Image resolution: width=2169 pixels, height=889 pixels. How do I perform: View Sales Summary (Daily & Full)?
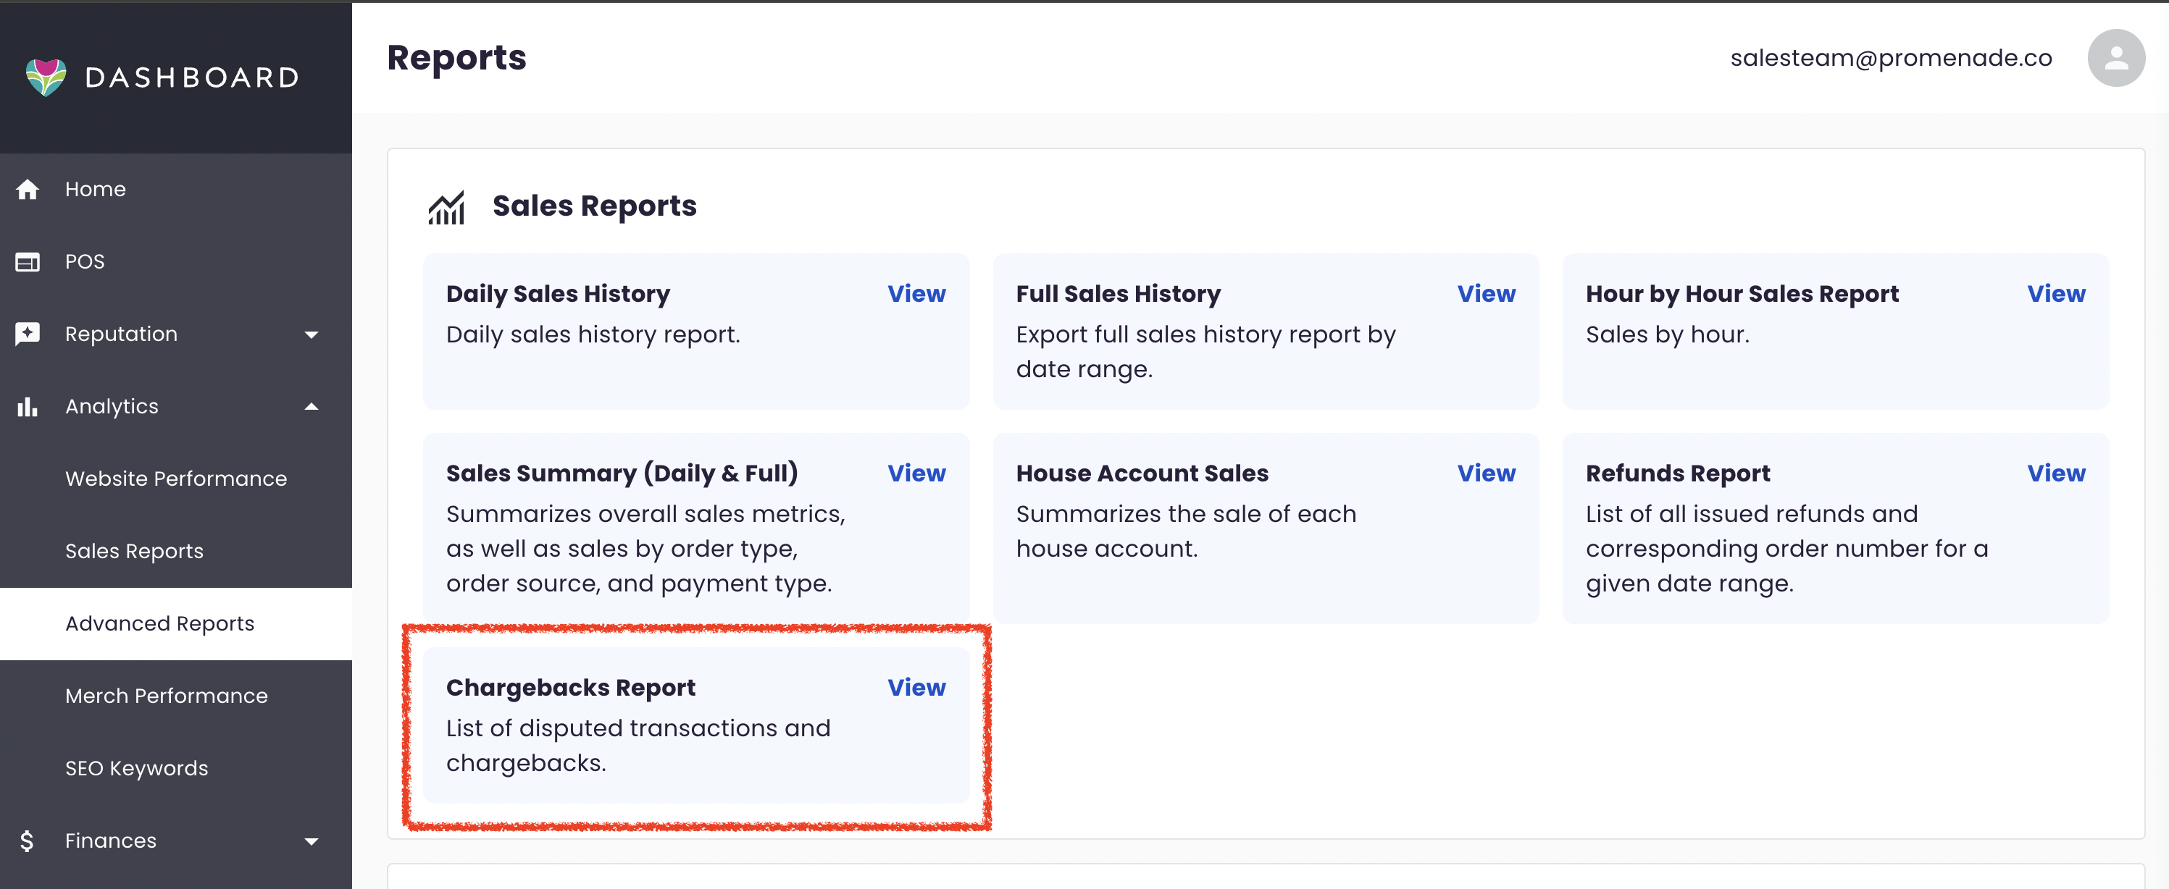(916, 473)
